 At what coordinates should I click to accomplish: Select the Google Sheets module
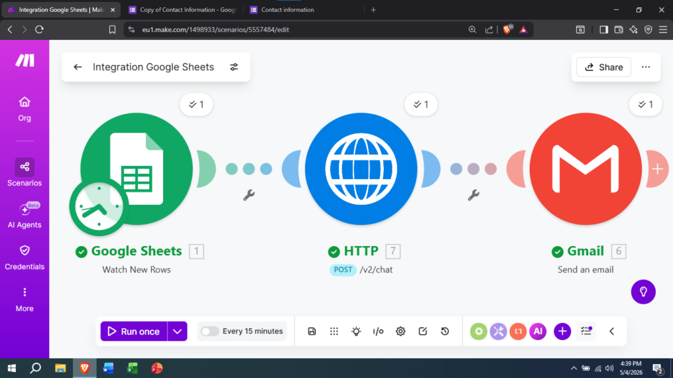click(x=137, y=169)
